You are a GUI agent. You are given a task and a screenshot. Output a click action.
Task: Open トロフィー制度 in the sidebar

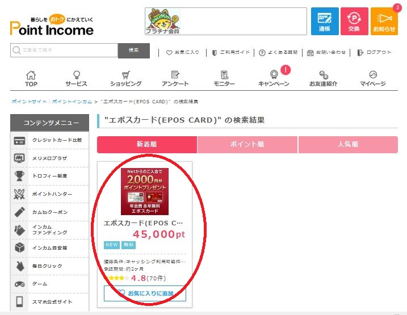[x=49, y=176]
